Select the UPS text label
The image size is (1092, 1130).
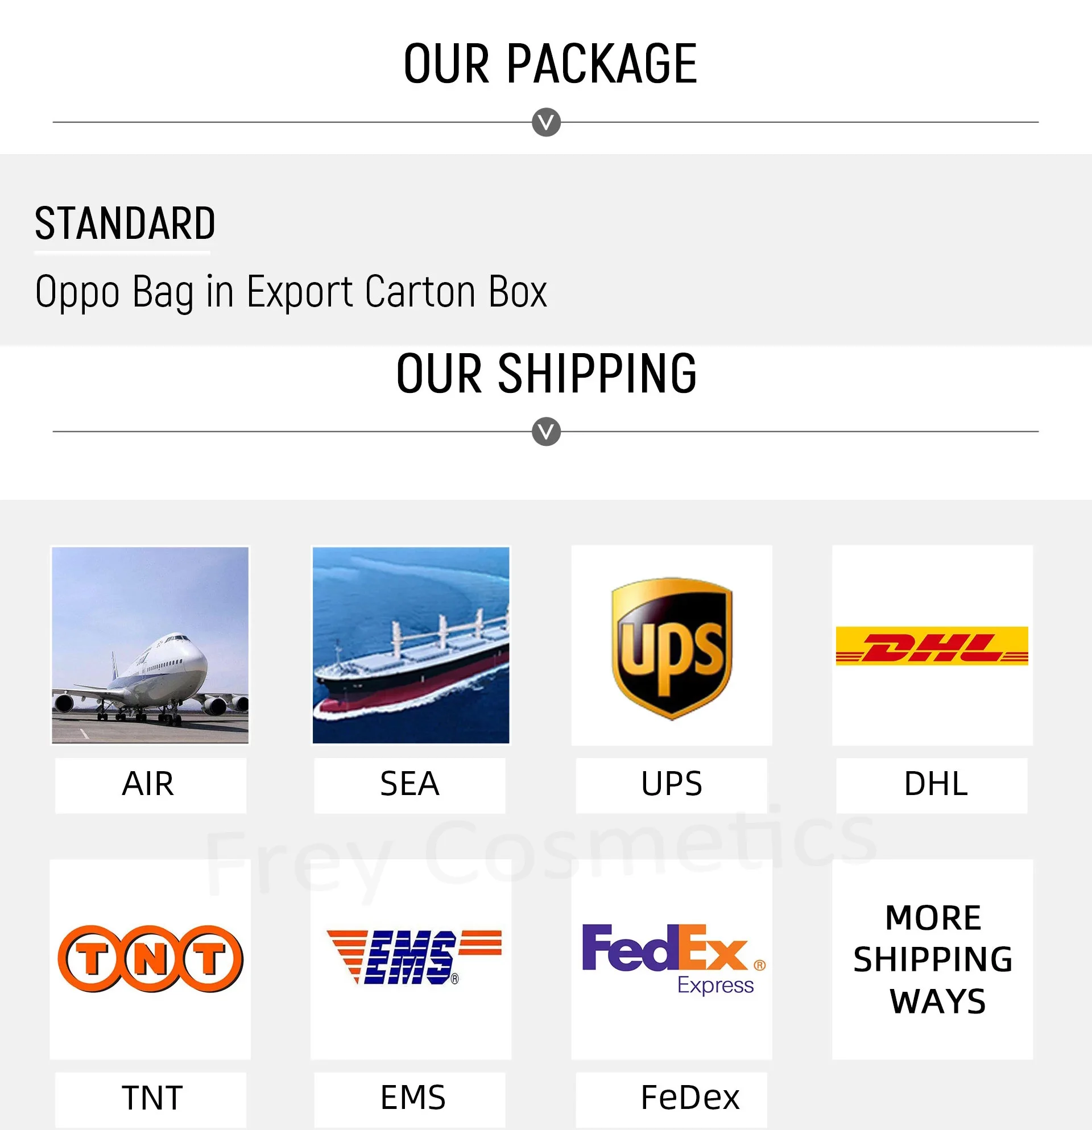point(672,784)
